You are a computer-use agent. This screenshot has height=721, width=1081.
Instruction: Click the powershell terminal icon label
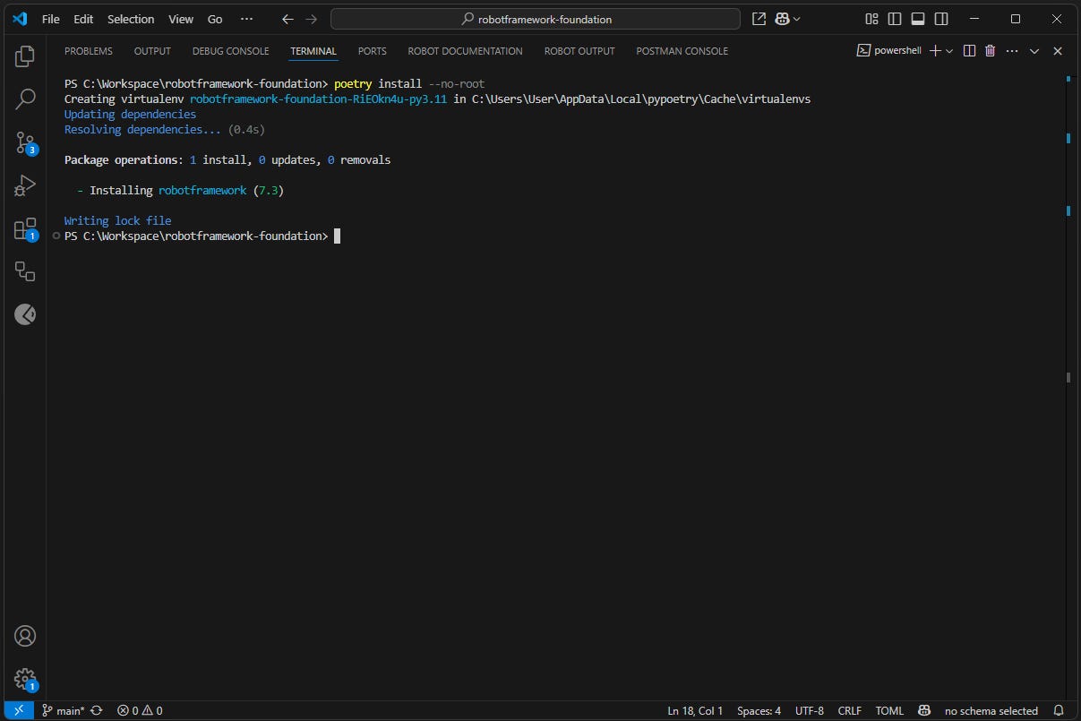(x=889, y=51)
